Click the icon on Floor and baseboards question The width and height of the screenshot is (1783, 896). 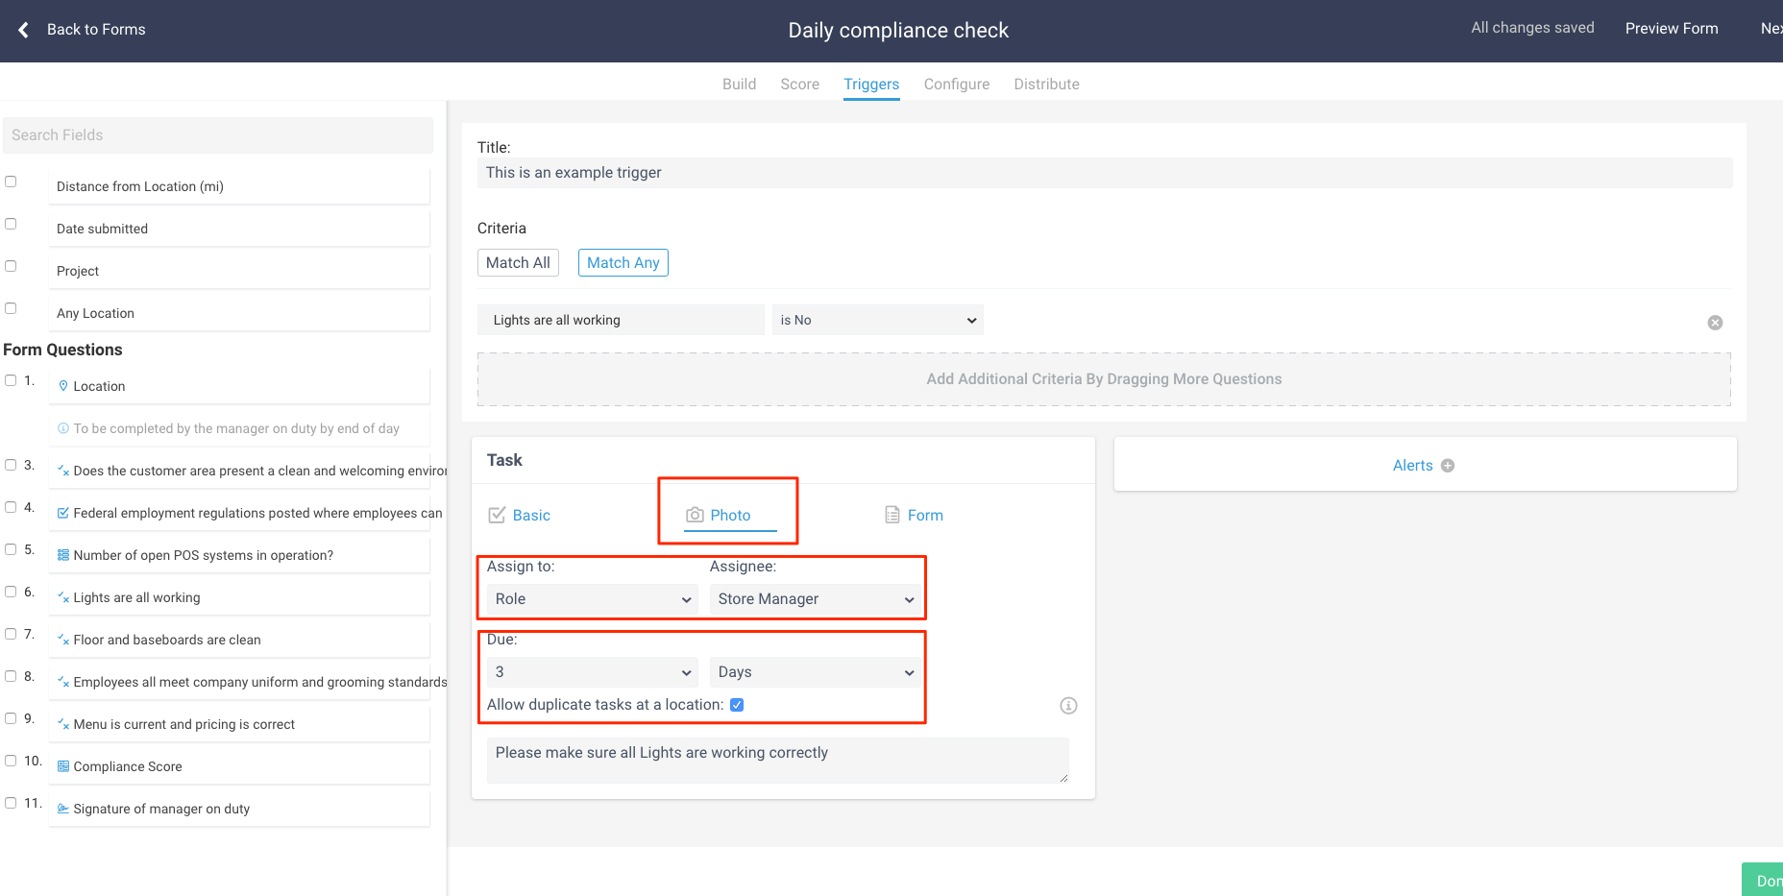63,640
